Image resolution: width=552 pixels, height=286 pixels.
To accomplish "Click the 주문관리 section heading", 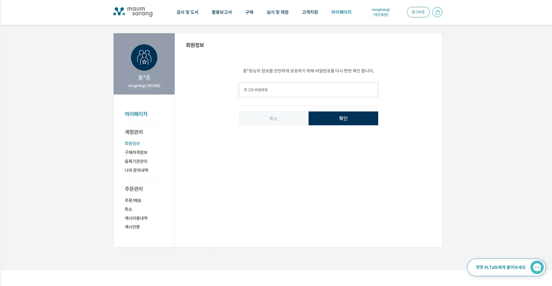I will tap(134, 189).
